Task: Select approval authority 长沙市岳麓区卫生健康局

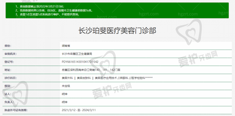Action: click(77, 54)
